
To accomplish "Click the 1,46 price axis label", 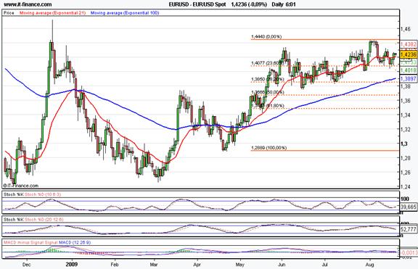I will tap(406, 29).
